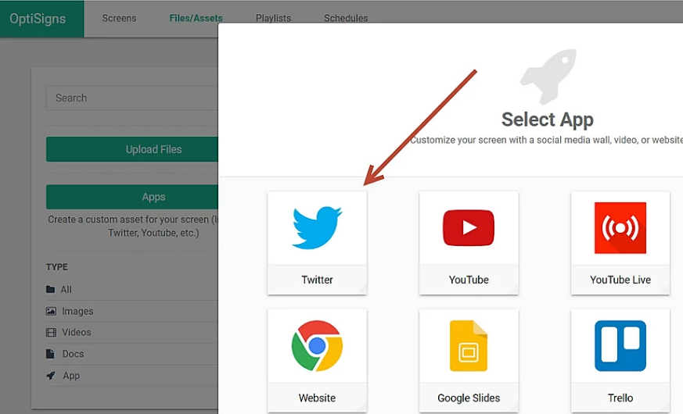Click the Images type picture icon
This screenshot has height=414, width=683.
(x=51, y=311)
